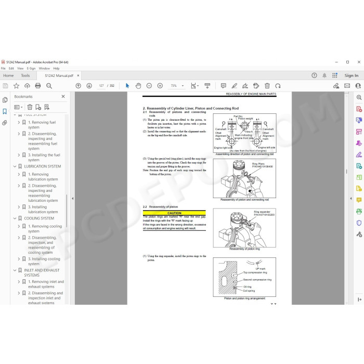Open the Edit menu
Viewport: 364px width, 364px height.
[x=11, y=69]
